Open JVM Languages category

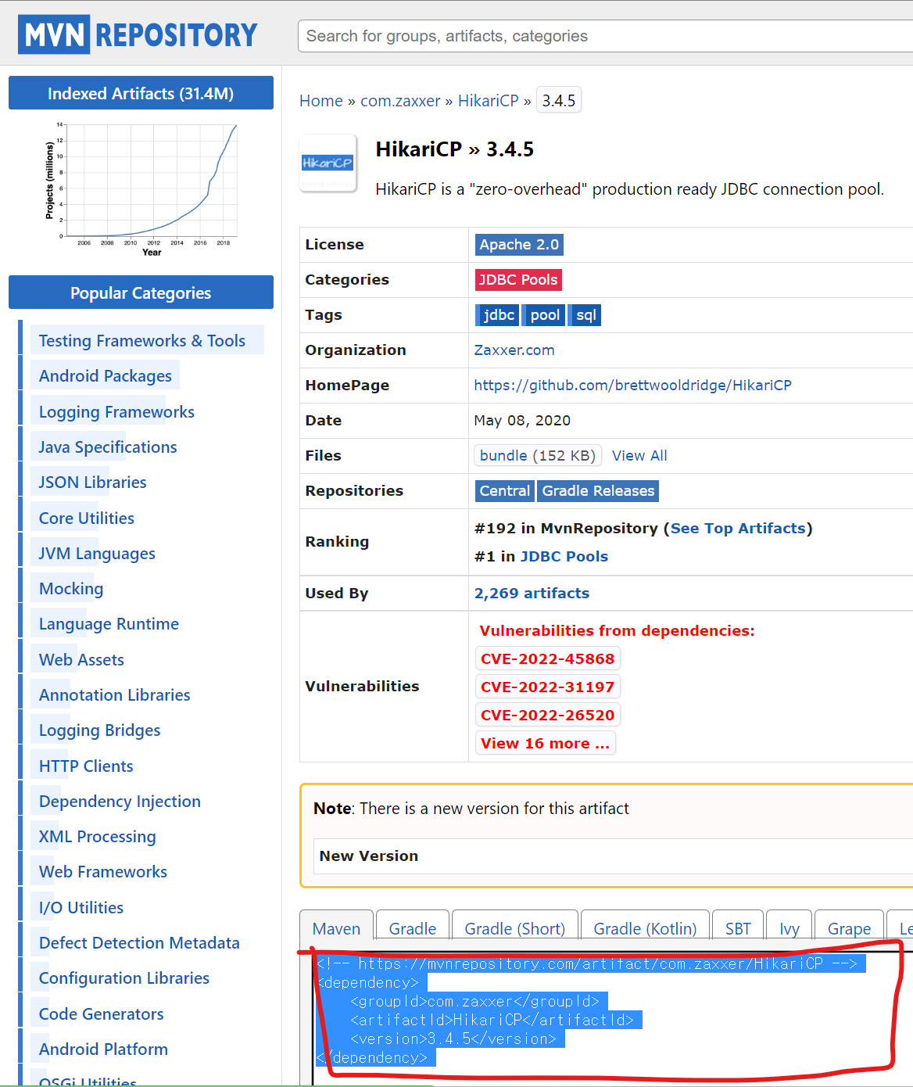tap(97, 554)
